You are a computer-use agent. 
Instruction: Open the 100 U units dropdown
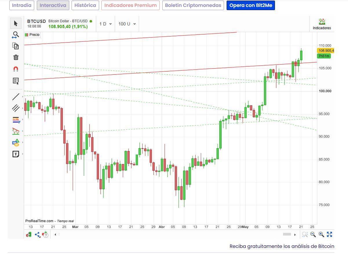pyautogui.click(x=127, y=24)
